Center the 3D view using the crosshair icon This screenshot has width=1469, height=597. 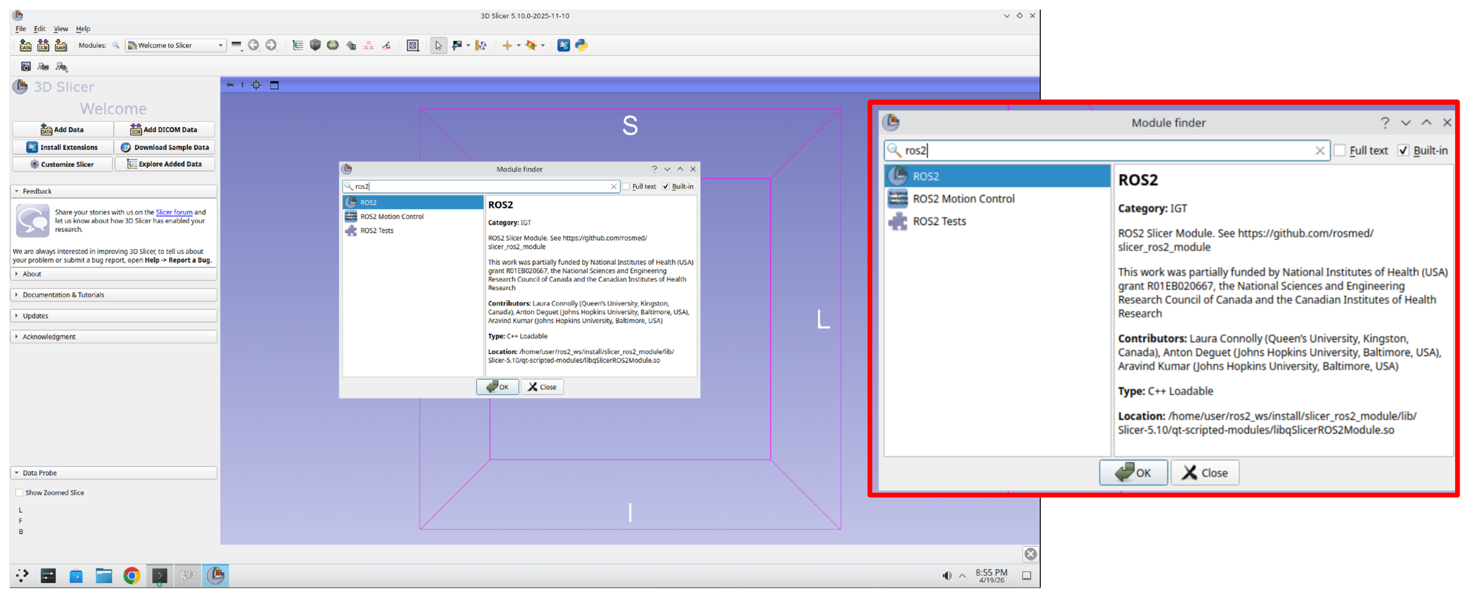pyautogui.click(x=256, y=85)
